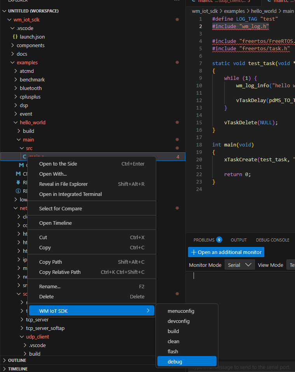295x372 pixels.
Task: Expand the hello_world build folder
Action: [19, 131]
